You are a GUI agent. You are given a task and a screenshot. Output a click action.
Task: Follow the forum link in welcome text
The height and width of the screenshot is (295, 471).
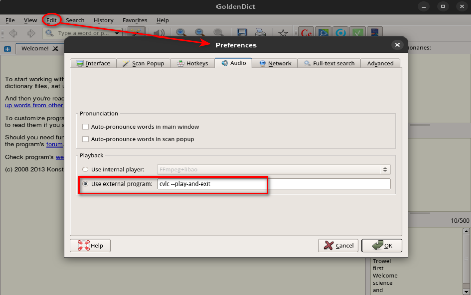pos(54,144)
